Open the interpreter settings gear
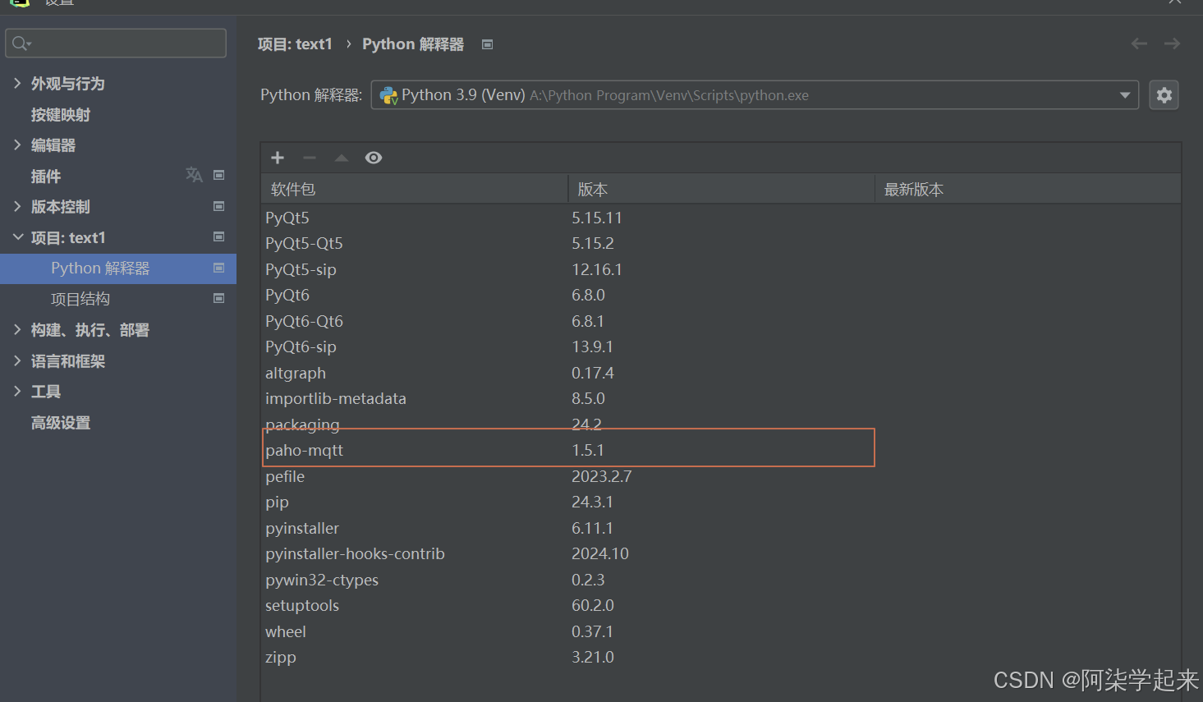Viewport: 1203px width, 702px height. pos(1164,94)
